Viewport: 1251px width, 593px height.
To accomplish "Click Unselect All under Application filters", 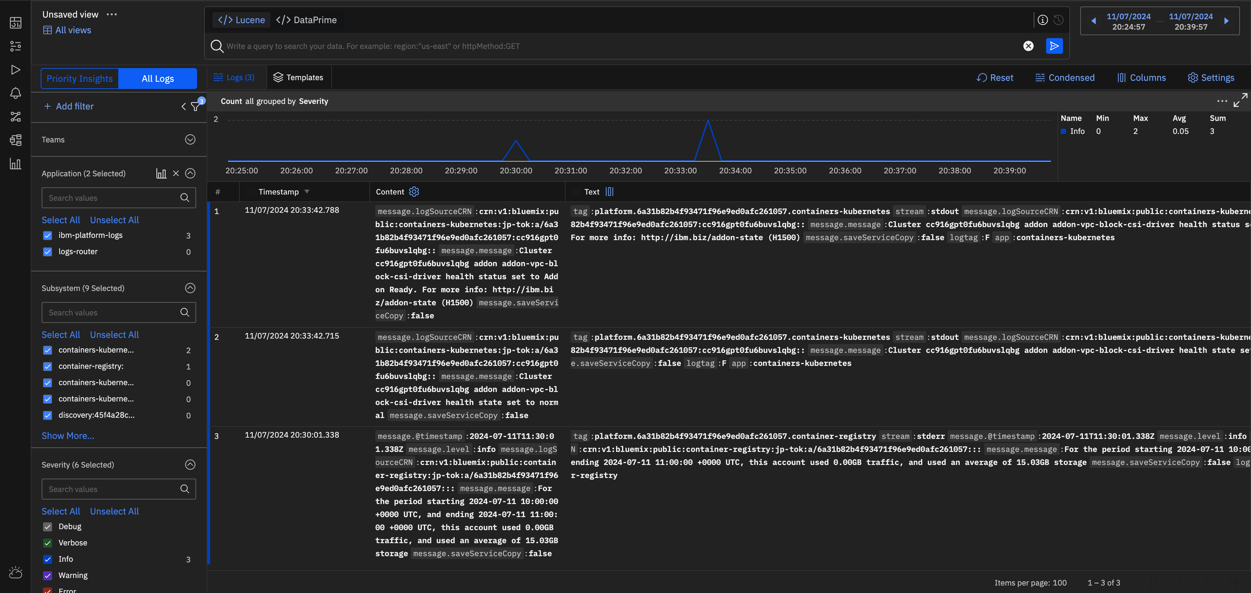I will coord(114,220).
